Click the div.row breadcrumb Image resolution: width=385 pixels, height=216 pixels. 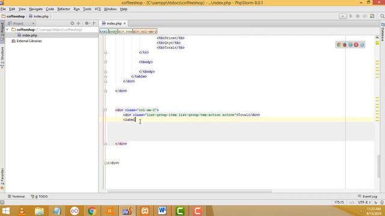coord(125,32)
